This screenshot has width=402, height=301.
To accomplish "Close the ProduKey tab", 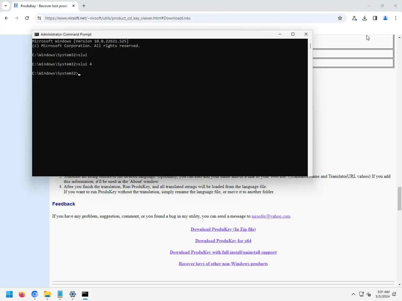I will (x=74, y=6).
